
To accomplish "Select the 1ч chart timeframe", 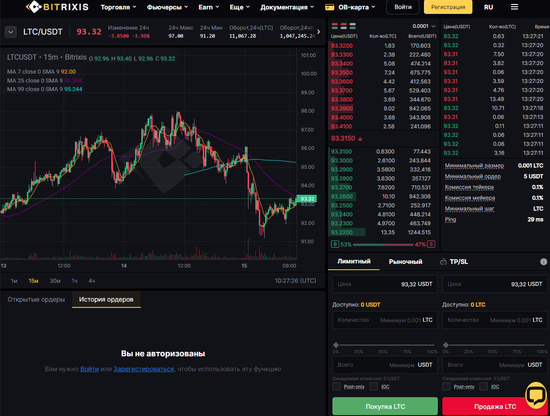I will pyautogui.click(x=74, y=280).
